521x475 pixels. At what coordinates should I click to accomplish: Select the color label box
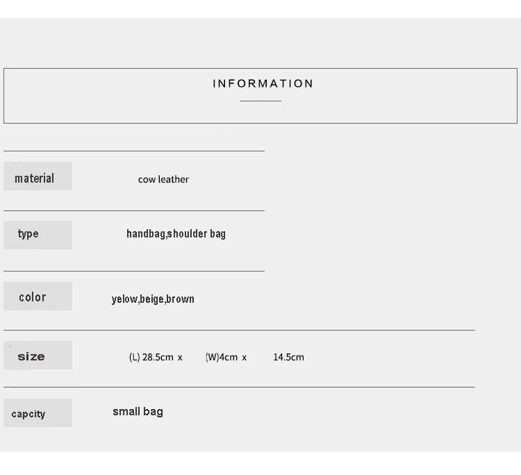pyautogui.click(x=38, y=297)
